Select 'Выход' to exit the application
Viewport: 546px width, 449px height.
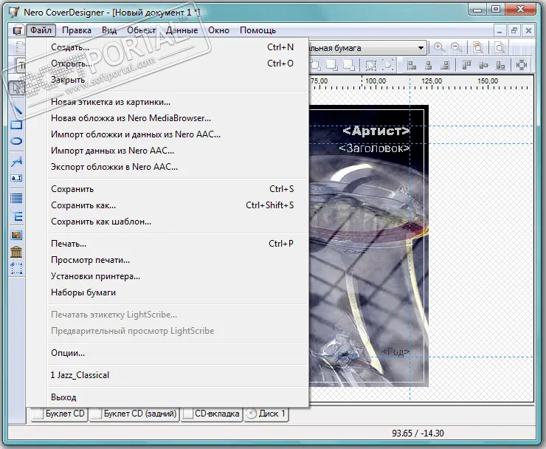coord(63,397)
